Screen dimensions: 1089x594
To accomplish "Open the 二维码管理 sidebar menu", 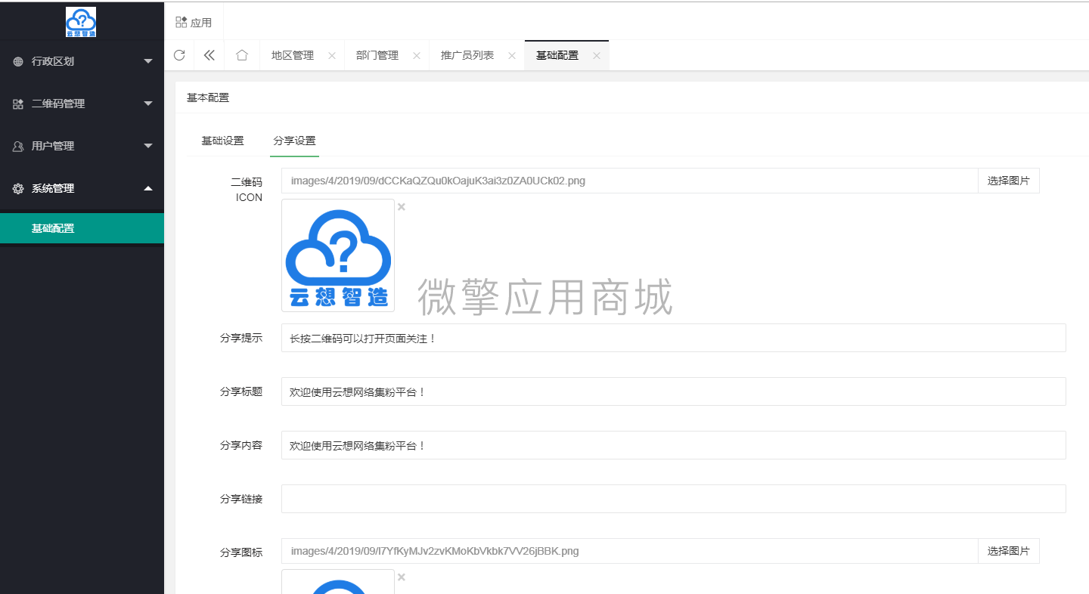I will point(82,104).
